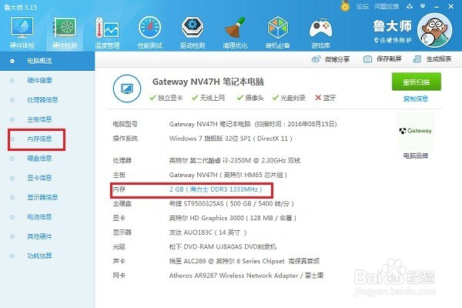Open 处理器信息 in the sidebar
This screenshot has height=308, width=462.
coord(42,99)
